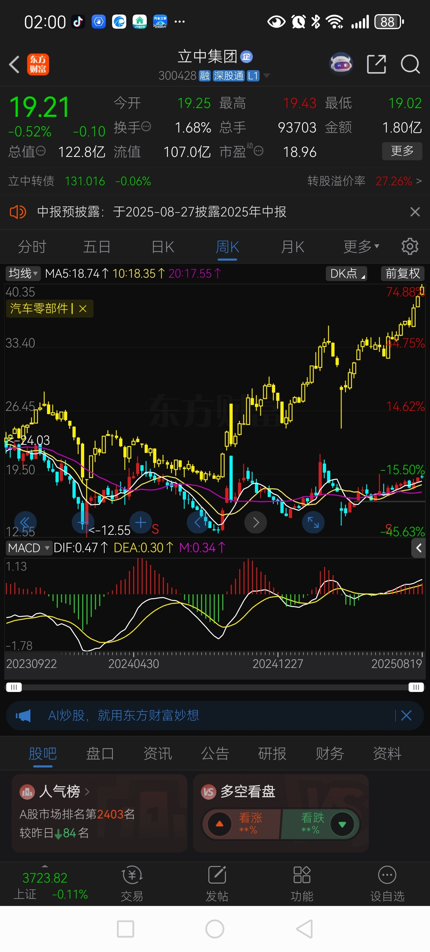The height and width of the screenshot is (952, 430).
Task: Tap the enterprise badge beside 立中集团
Action: tap(246, 57)
